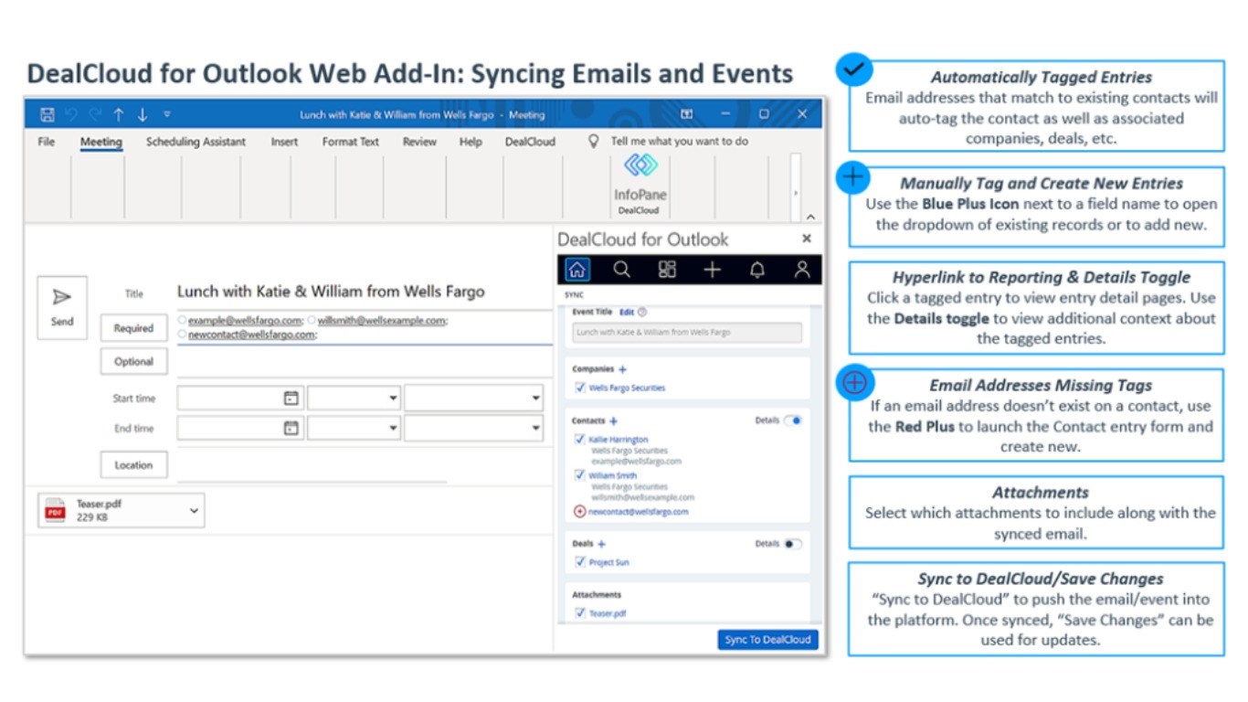
Task: Click blue plus next to Companies
Action: (x=623, y=370)
